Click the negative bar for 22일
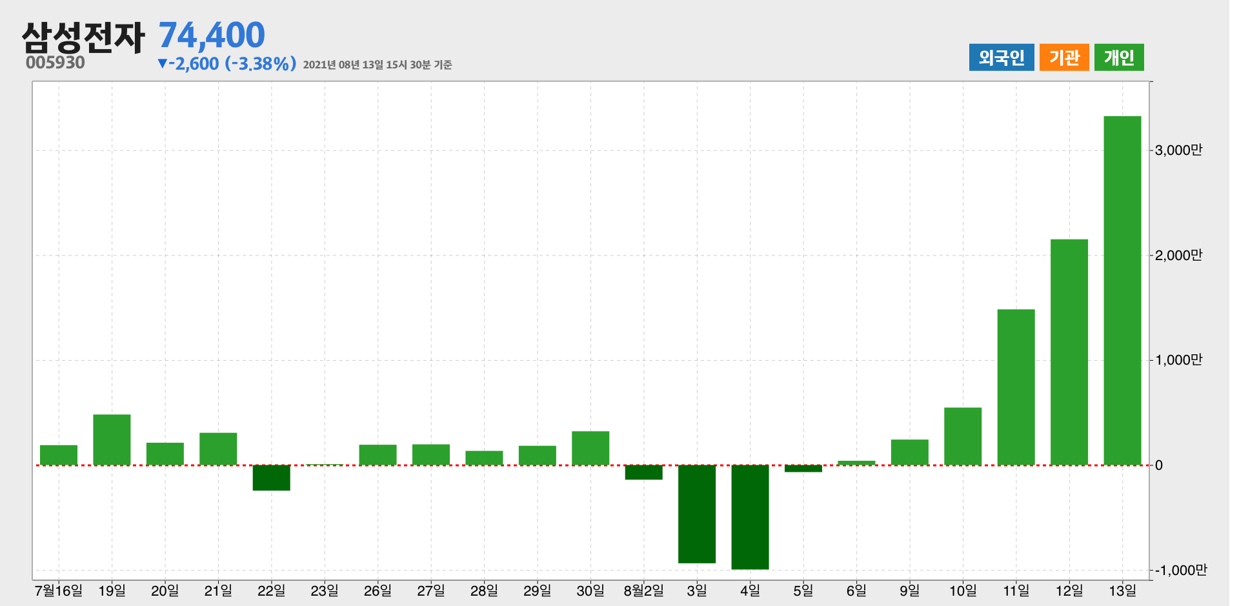This screenshot has height=606, width=1239. point(272,478)
